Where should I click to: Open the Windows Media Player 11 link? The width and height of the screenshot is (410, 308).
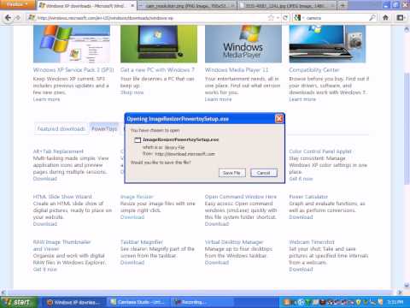click(237, 70)
